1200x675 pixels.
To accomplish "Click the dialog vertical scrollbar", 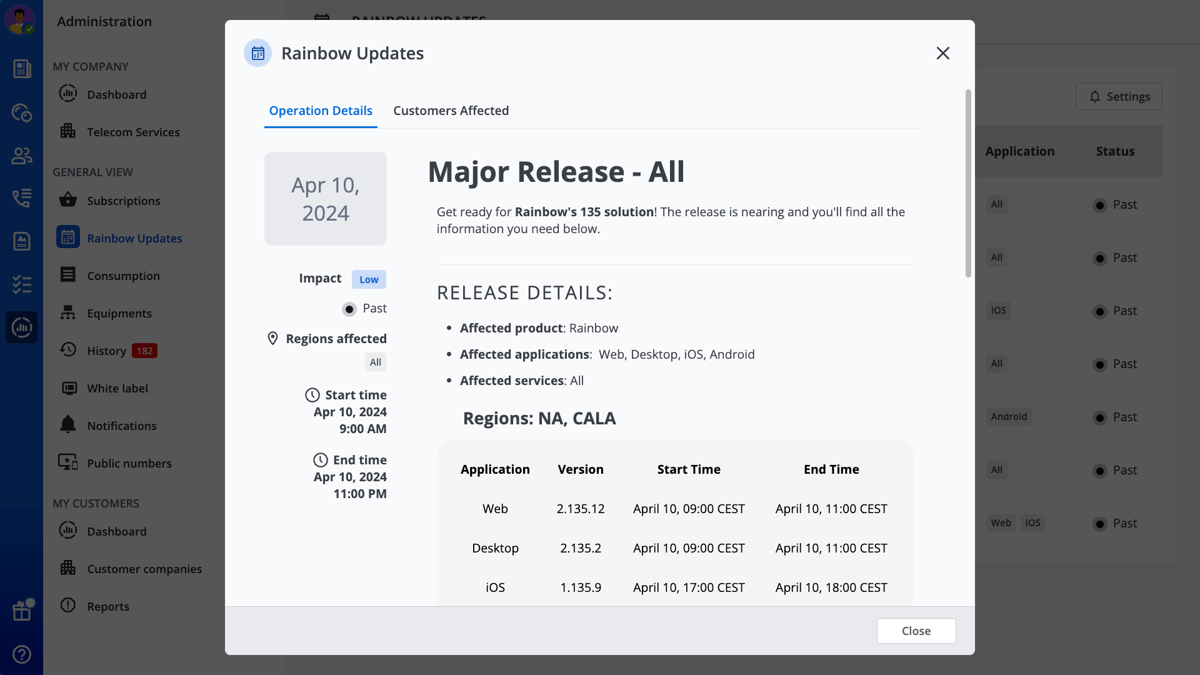I will 968,183.
